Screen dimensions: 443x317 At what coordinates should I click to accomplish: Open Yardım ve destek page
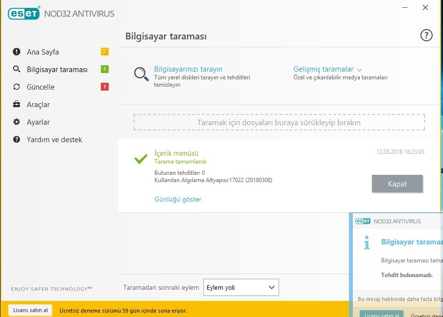pyautogui.click(x=54, y=139)
